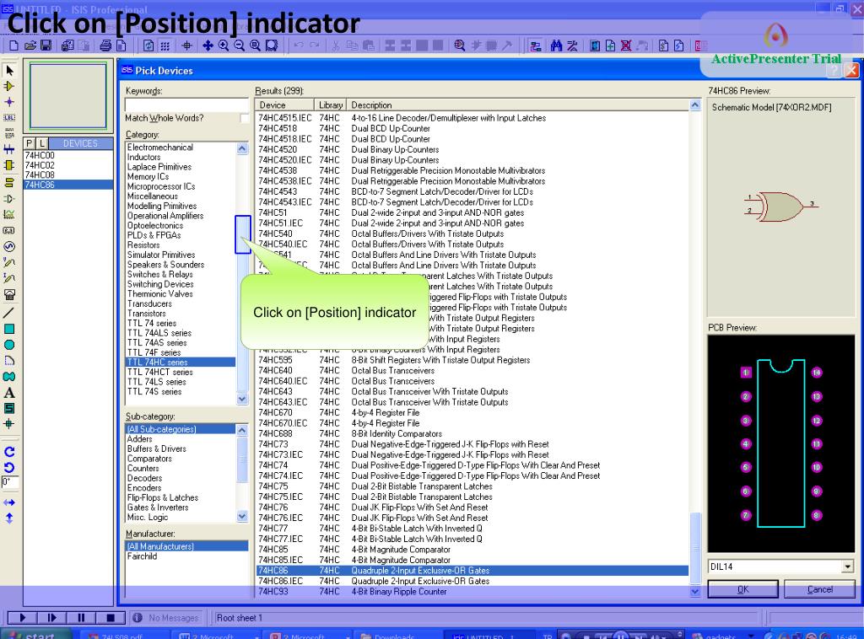Select 74HC00 in the DEVICES list
Screen dimensions: 864x639
(68, 156)
